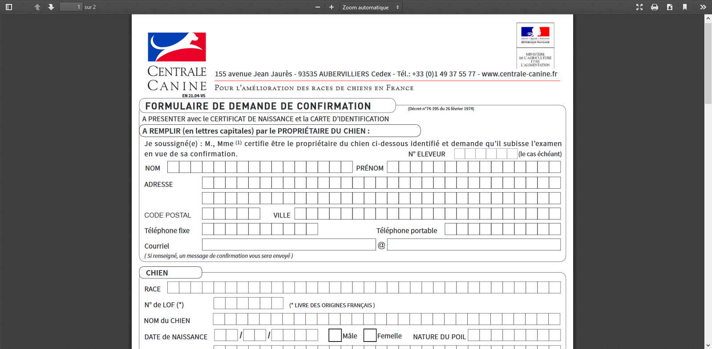Screen dimensions: 712x349
Task: Click the '(le cas échéant)' text
Action: [540, 154]
